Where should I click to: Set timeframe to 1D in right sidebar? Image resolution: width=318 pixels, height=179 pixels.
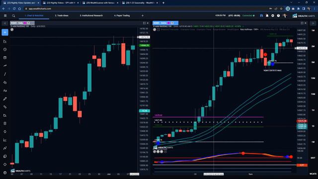click(x=313, y=126)
